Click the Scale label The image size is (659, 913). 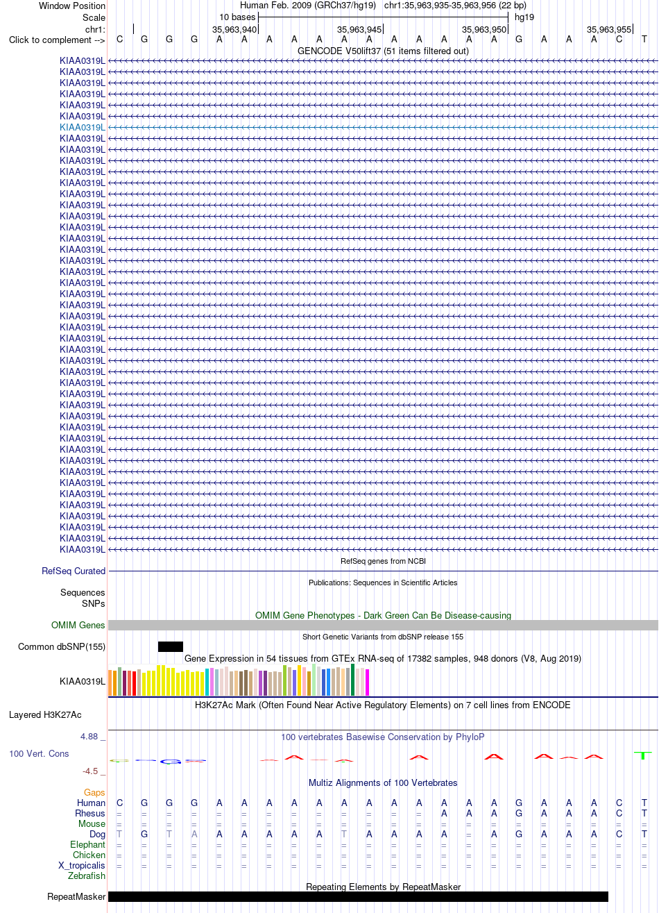pos(94,17)
